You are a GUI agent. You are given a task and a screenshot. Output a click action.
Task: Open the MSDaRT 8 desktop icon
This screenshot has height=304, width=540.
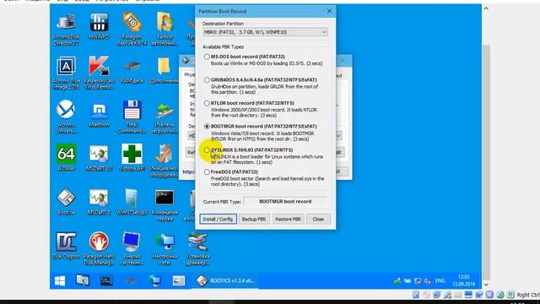tap(99, 202)
